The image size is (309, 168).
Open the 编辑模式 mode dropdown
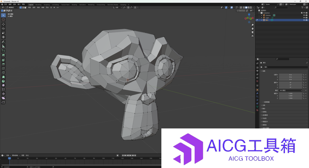12,7
